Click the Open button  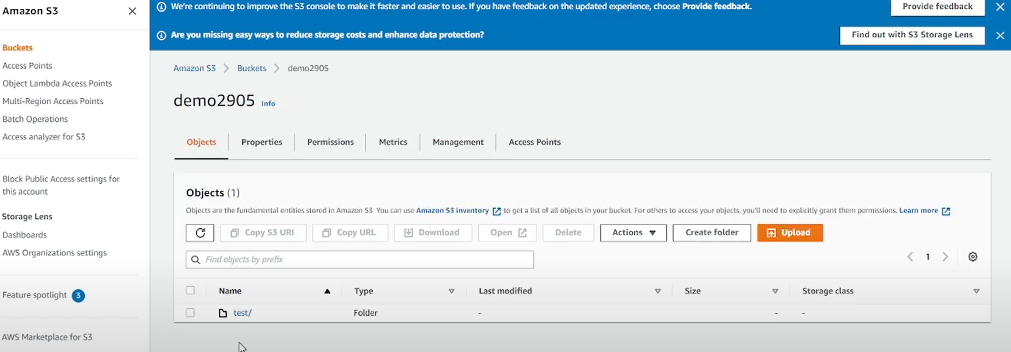point(507,233)
